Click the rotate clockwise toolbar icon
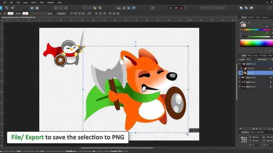The width and height of the screenshot is (273, 153). [x=134, y=8]
